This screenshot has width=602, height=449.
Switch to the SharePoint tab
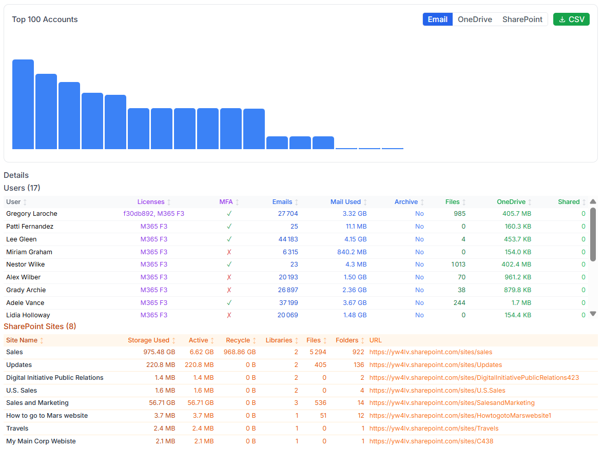[x=522, y=19]
